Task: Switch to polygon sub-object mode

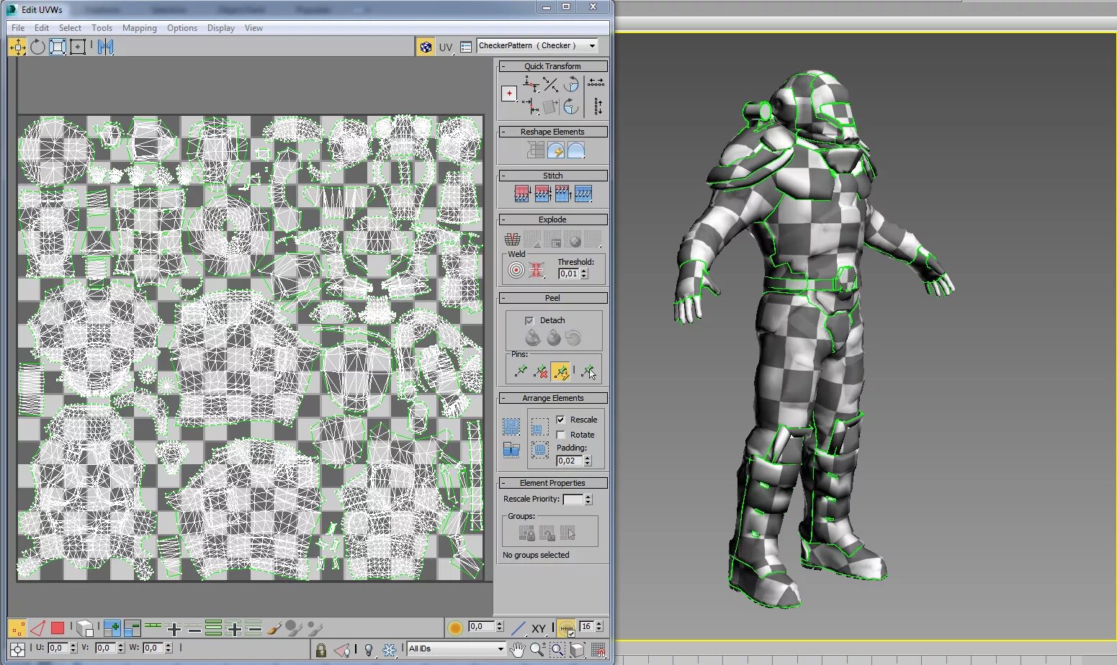Action: [x=58, y=628]
